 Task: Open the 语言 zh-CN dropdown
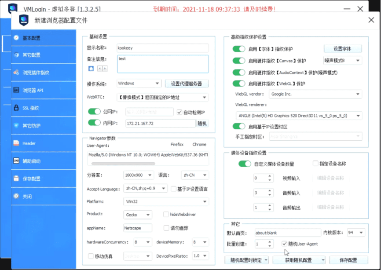(195, 175)
